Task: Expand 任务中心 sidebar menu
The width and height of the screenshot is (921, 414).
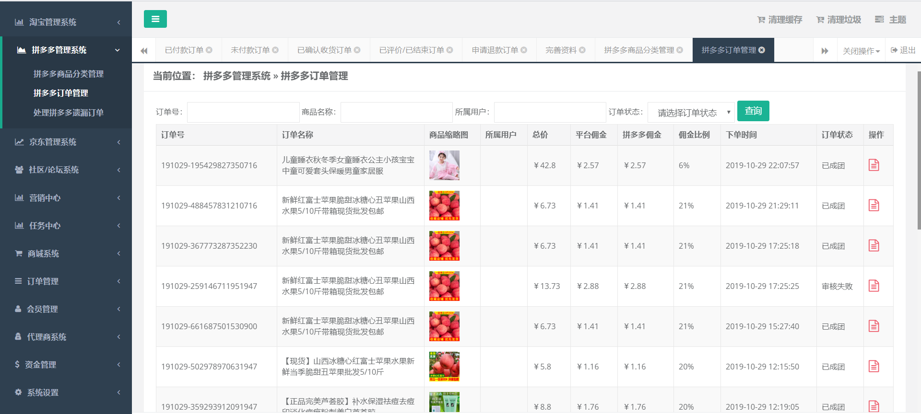Action: [66, 225]
